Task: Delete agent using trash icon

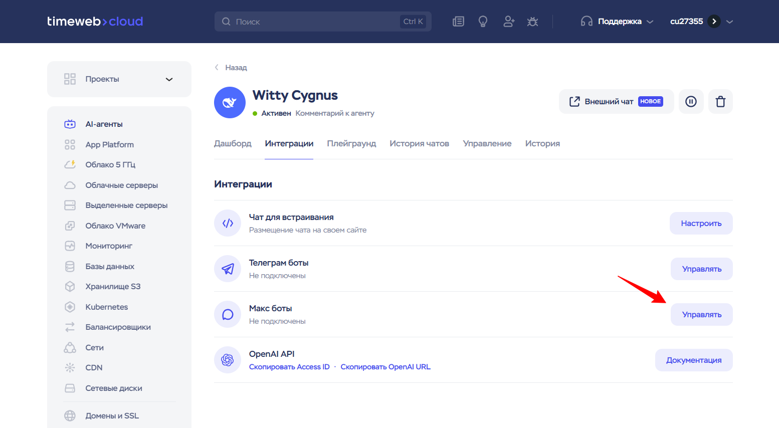Action: [720, 102]
